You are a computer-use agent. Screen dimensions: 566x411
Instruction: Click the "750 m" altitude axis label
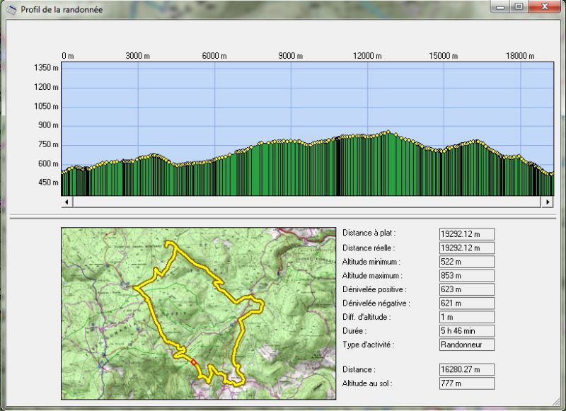(x=48, y=144)
